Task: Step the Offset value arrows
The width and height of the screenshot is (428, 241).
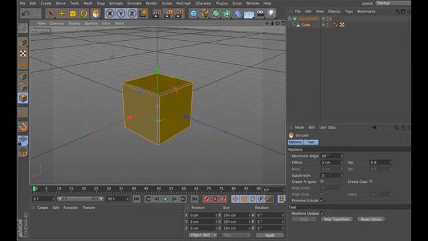Action: coord(341,162)
